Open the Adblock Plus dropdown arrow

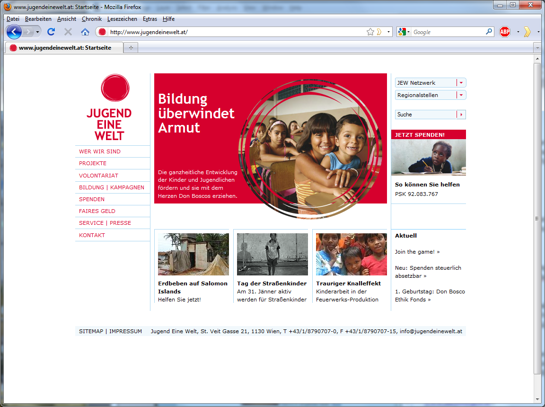[x=518, y=32]
